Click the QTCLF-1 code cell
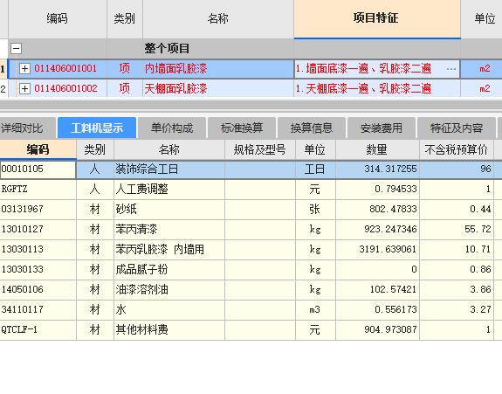 38,329
